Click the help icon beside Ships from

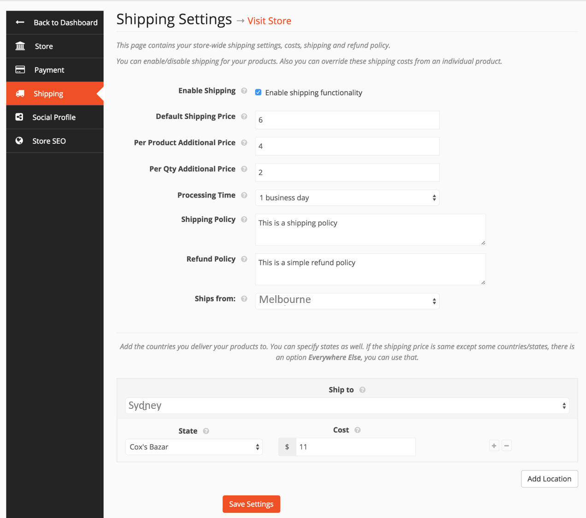click(244, 298)
